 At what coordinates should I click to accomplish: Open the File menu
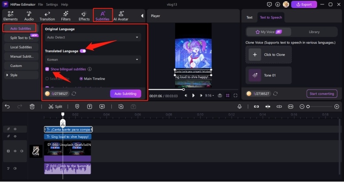(x=40, y=4)
